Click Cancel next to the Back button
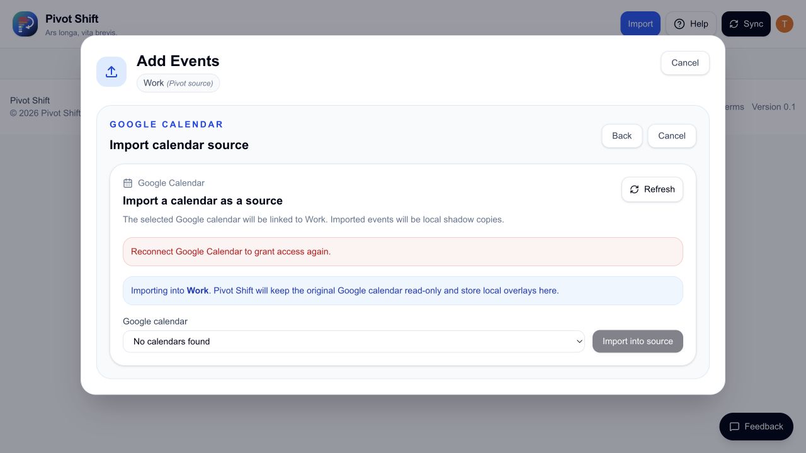Viewport: 806px width, 453px height. (x=672, y=136)
